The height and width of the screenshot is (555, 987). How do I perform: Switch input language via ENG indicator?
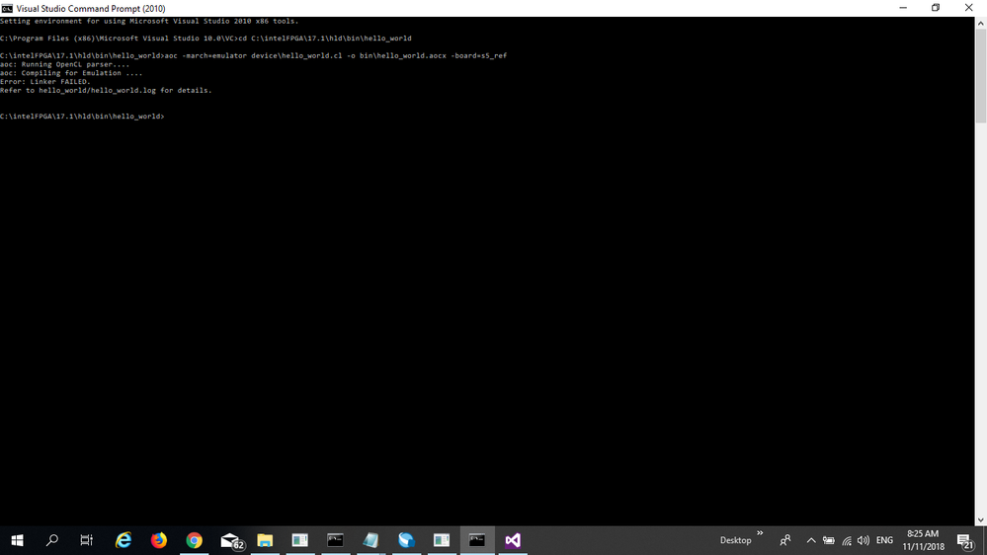(884, 540)
